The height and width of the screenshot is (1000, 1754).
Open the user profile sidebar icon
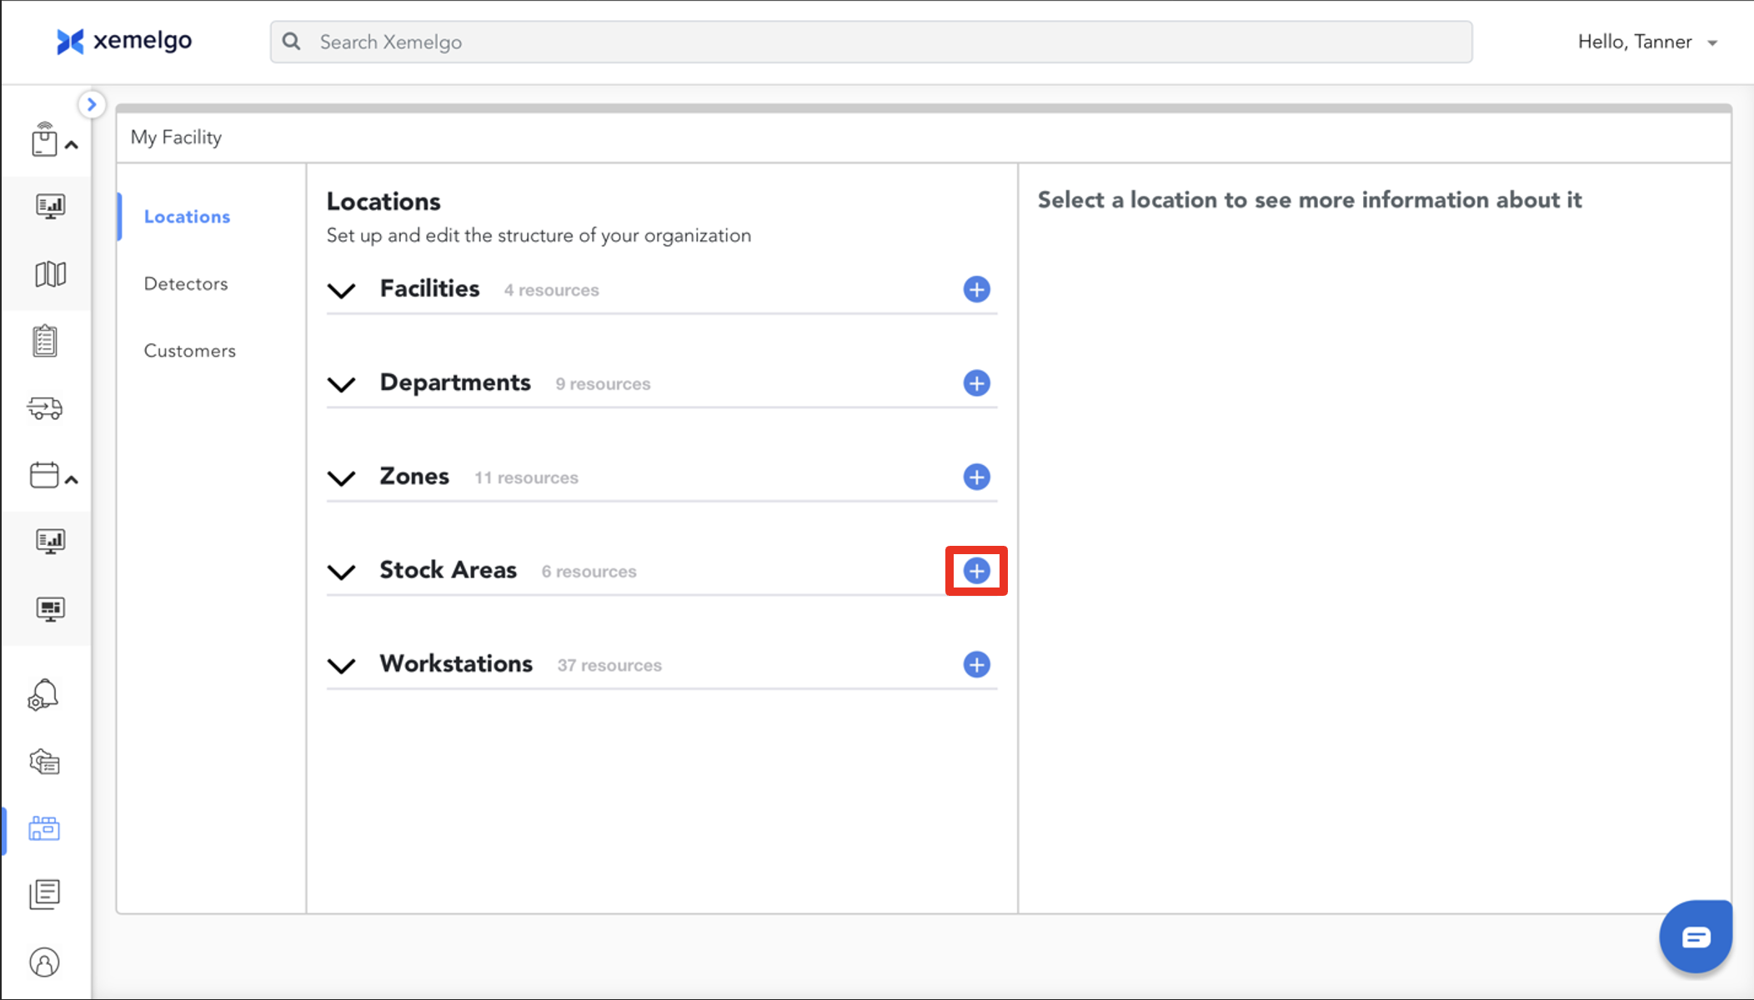pos(45,962)
